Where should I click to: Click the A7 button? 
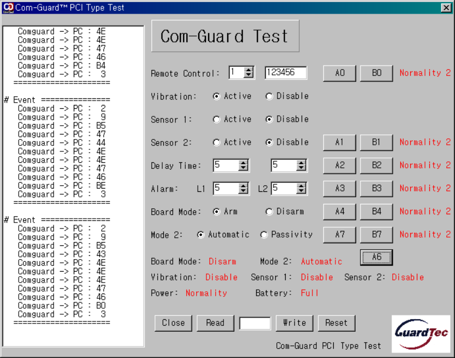pyautogui.click(x=340, y=234)
